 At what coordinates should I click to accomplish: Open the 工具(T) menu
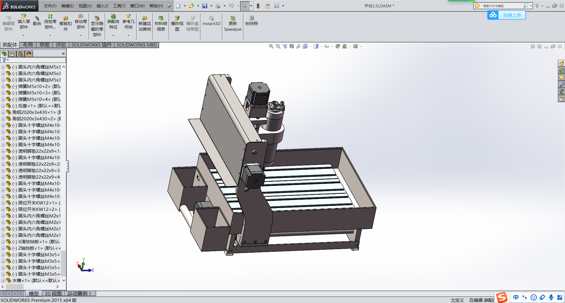[119, 6]
